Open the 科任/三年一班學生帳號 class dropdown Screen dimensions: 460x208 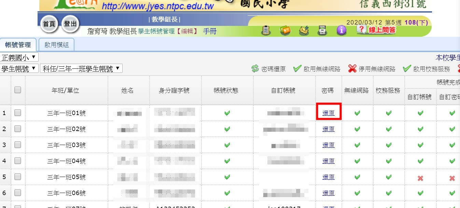tap(81, 69)
